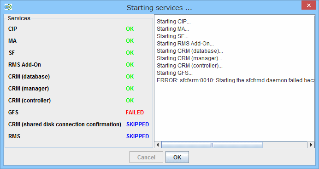Click the application icon in title bar
Viewport: 319px width, 169px height.
coord(8,7)
